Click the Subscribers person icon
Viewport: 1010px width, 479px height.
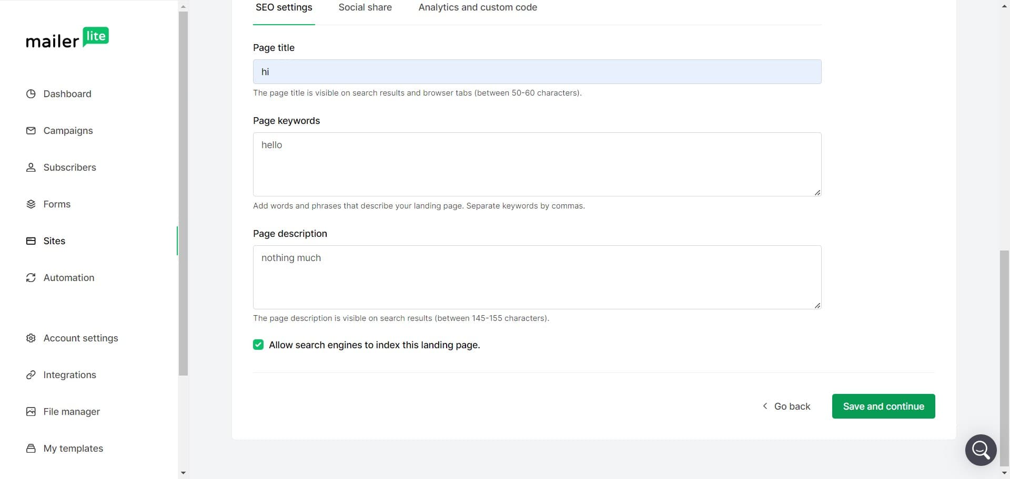tap(31, 168)
